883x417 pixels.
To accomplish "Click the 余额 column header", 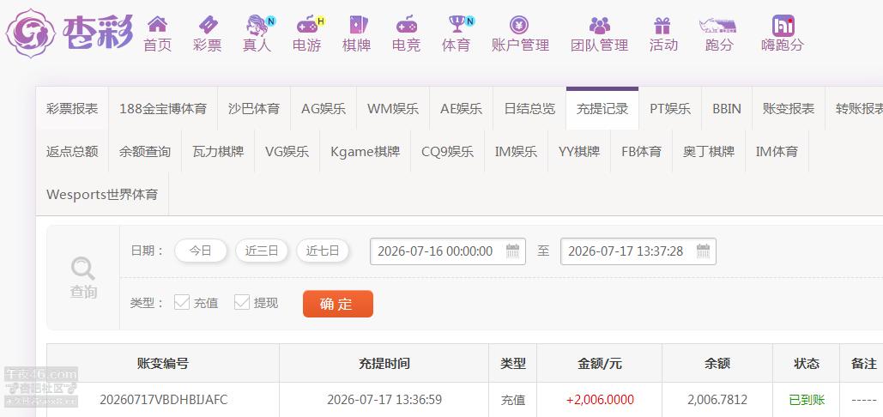I will pos(717,364).
